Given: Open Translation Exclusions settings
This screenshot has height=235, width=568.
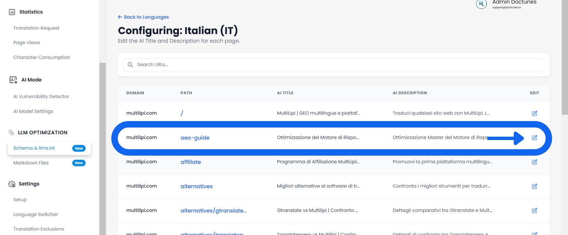Looking at the screenshot, I should [39, 229].
